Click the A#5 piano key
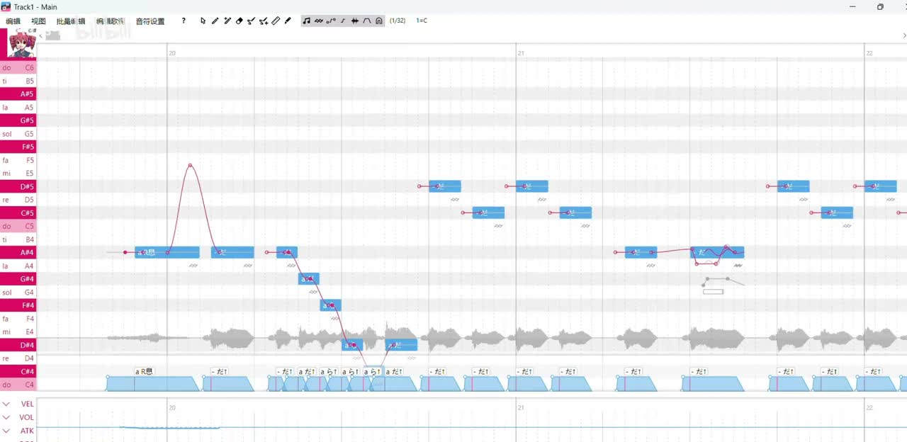 pyautogui.click(x=18, y=94)
